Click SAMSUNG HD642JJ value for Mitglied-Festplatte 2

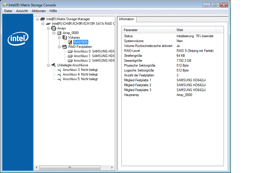coord(191,85)
